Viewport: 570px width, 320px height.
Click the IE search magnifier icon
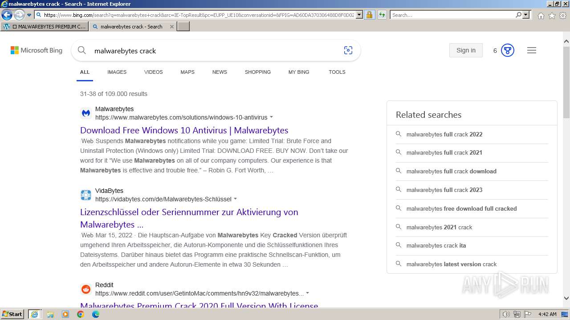518,15
